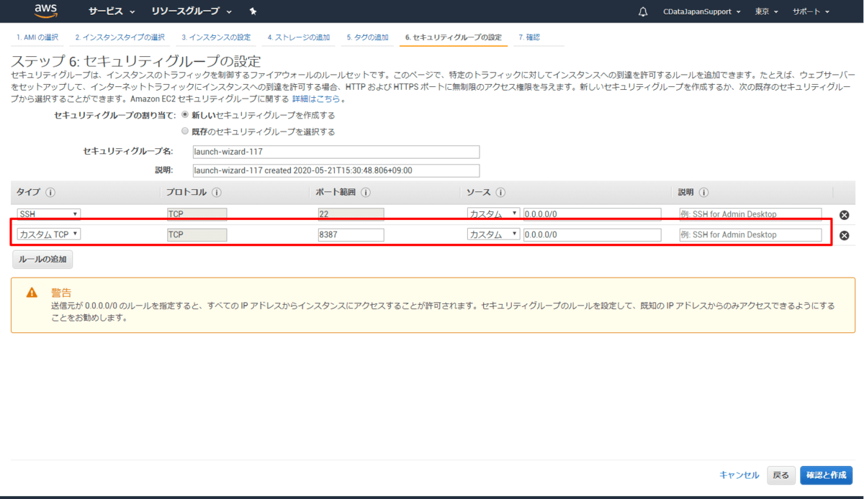The width and height of the screenshot is (864, 499).
Task: Open the 詳細はこちら link
Action: click(x=316, y=99)
